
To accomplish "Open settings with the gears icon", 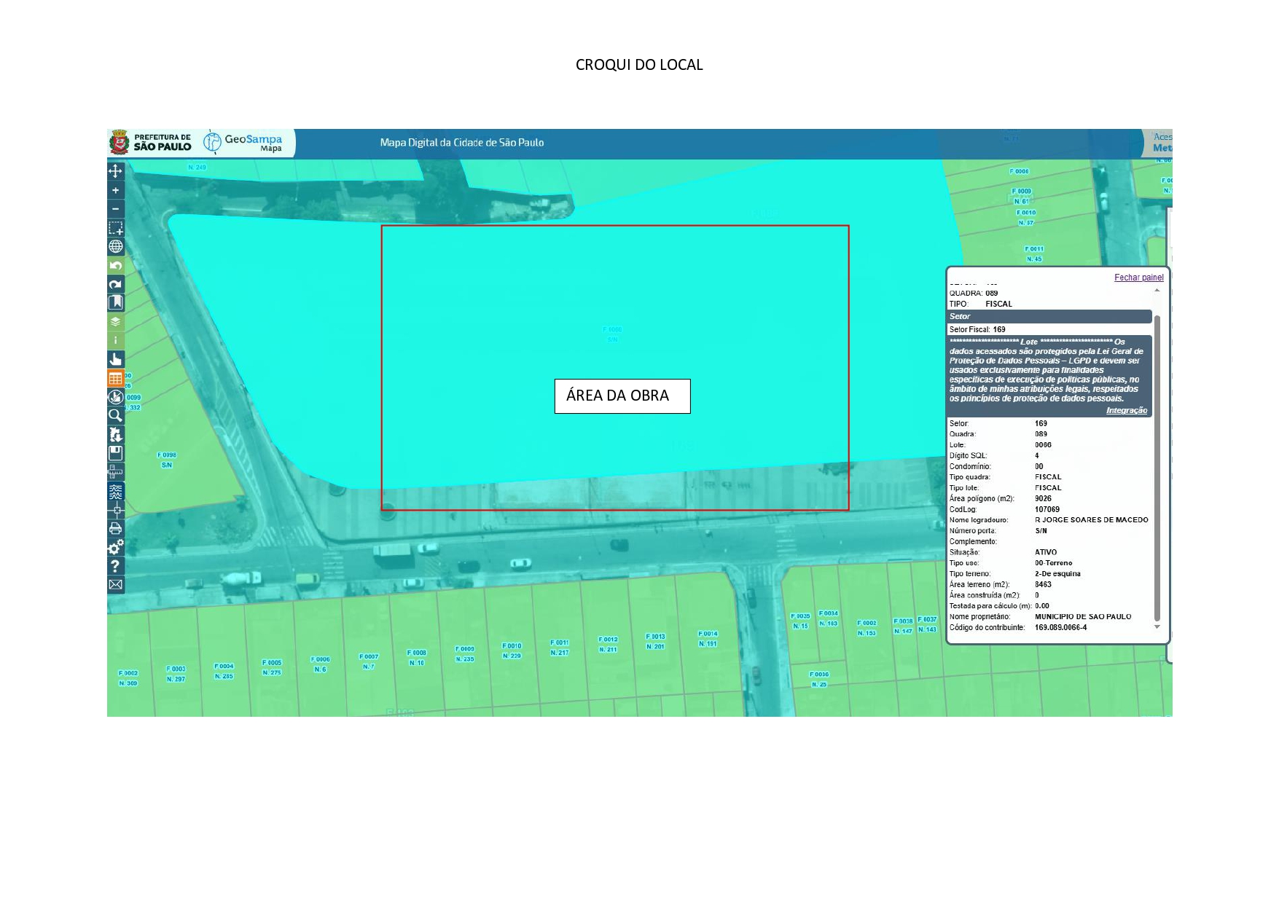I will (x=115, y=547).
